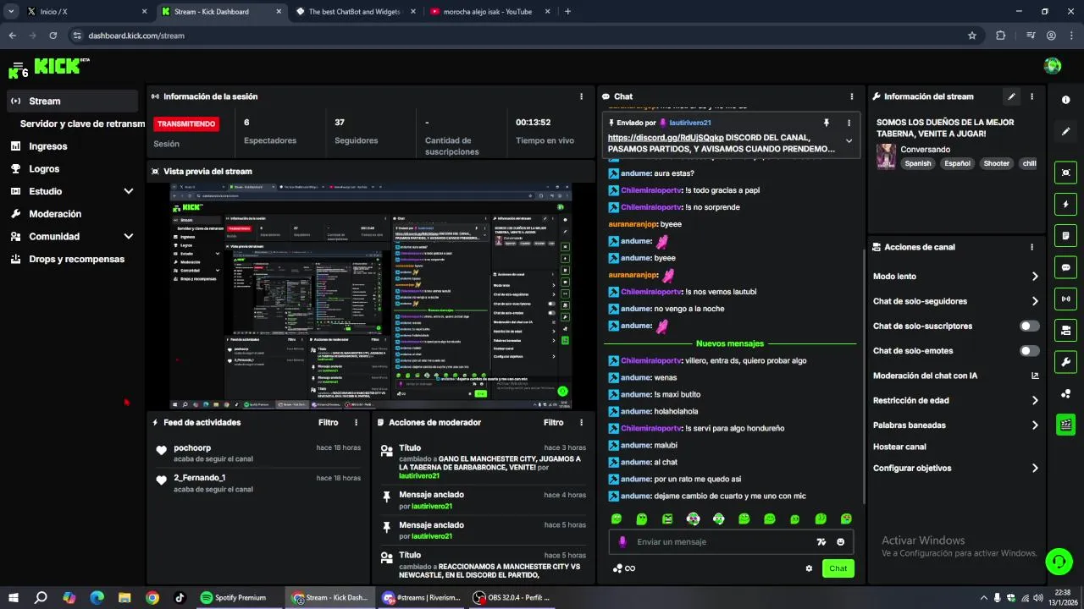Open Modo lento options
The height and width of the screenshot is (609, 1084).
pos(954,277)
